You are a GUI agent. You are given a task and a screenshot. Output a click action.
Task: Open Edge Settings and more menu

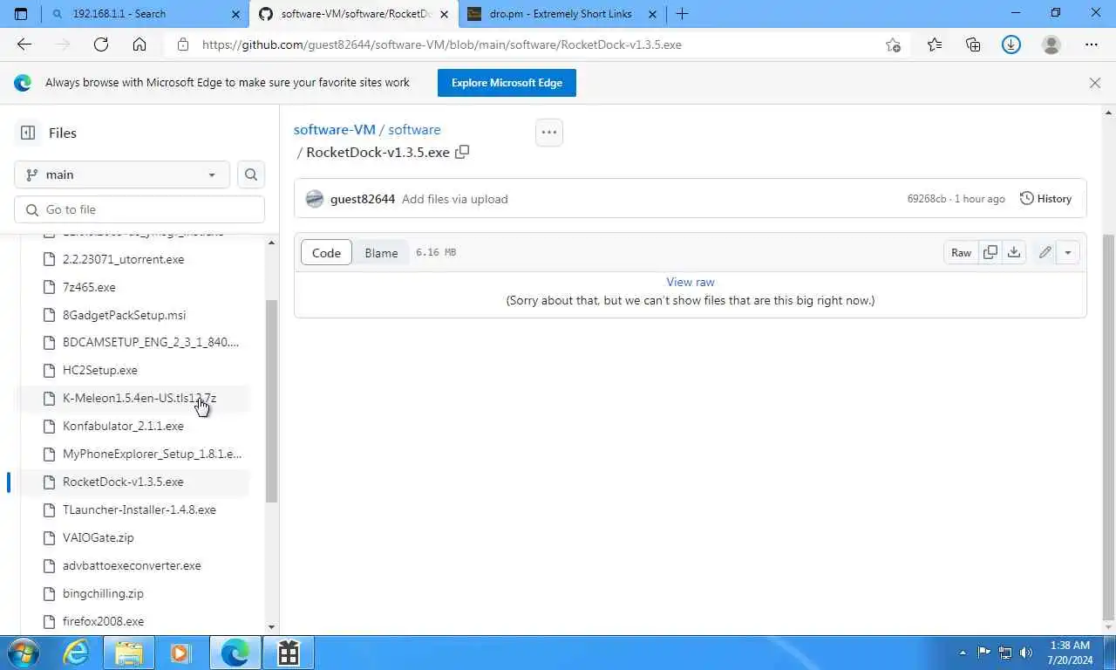(1092, 44)
